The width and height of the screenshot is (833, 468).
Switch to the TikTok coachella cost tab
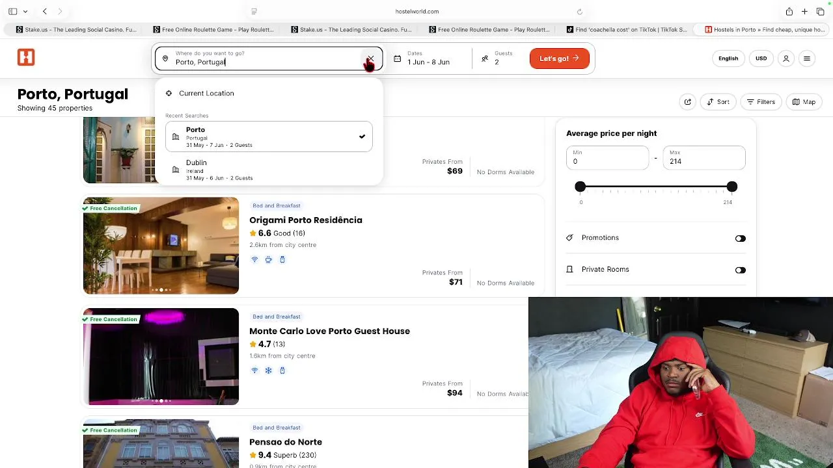pyautogui.click(x=627, y=29)
